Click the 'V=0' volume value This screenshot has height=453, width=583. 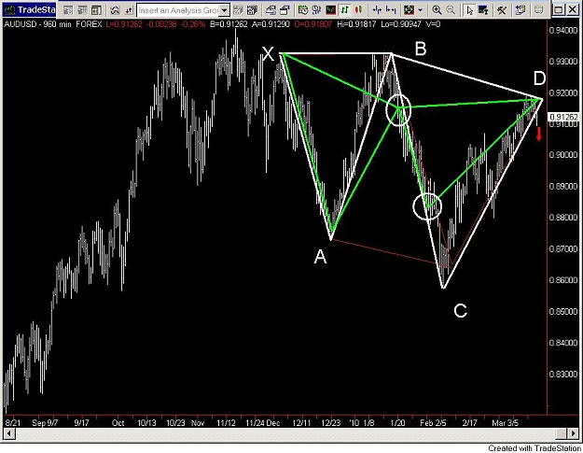coord(432,24)
